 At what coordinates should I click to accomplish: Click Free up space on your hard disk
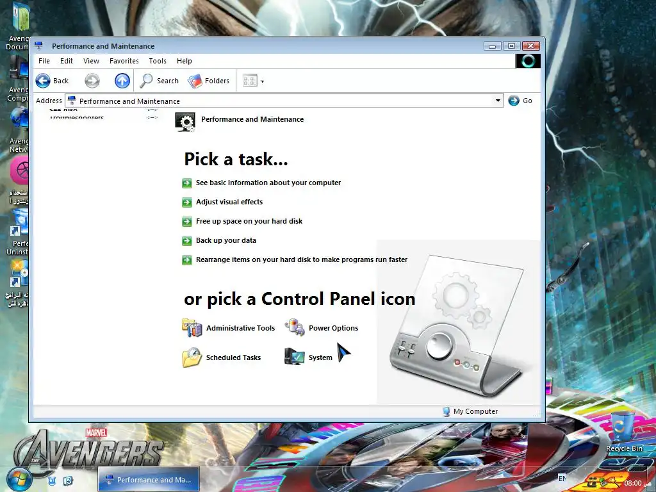249,221
